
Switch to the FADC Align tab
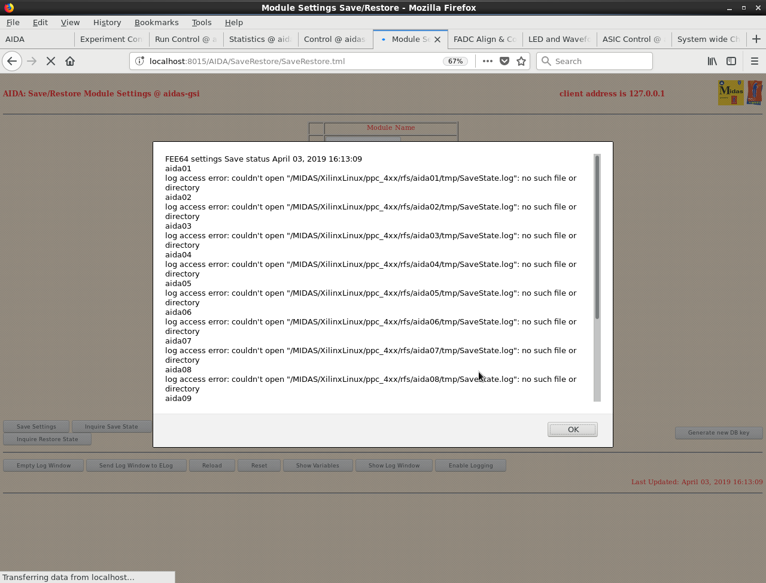click(485, 39)
